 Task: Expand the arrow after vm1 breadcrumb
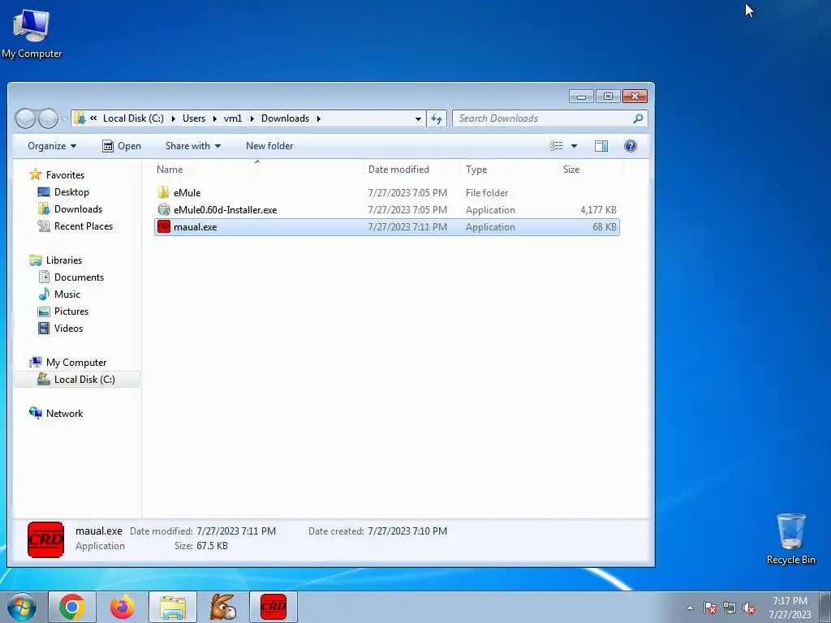click(x=252, y=118)
